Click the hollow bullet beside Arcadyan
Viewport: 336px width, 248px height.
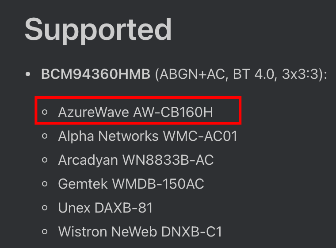[x=44, y=160]
